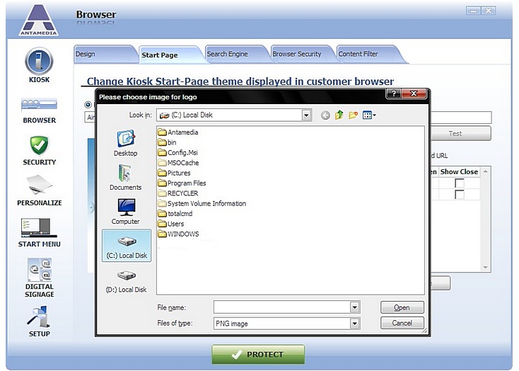Image resolution: width=519 pixels, height=371 pixels.
Task: Click Cancel in the file dialog
Action: pyautogui.click(x=402, y=323)
